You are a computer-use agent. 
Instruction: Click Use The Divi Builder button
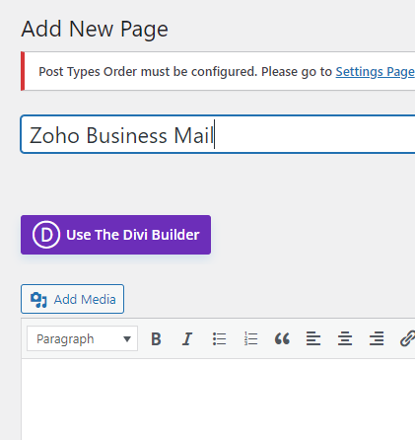click(115, 235)
